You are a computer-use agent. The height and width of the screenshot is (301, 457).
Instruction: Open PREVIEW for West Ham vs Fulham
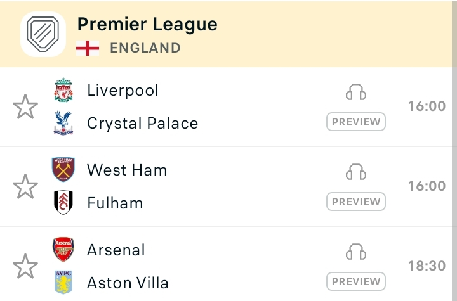(x=356, y=202)
